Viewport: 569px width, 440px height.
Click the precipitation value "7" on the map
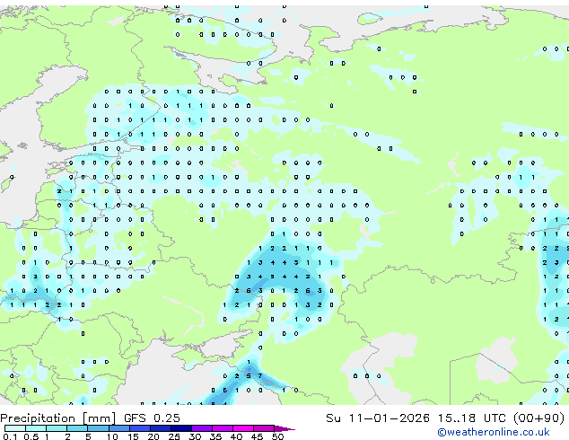point(260,375)
